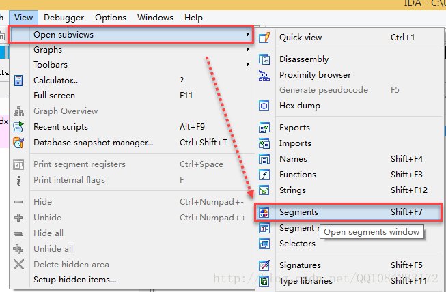The height and width of the screenshot is (292, 446).
Task: Choose Database snapshot manager... item
Action: pos(131,143)
